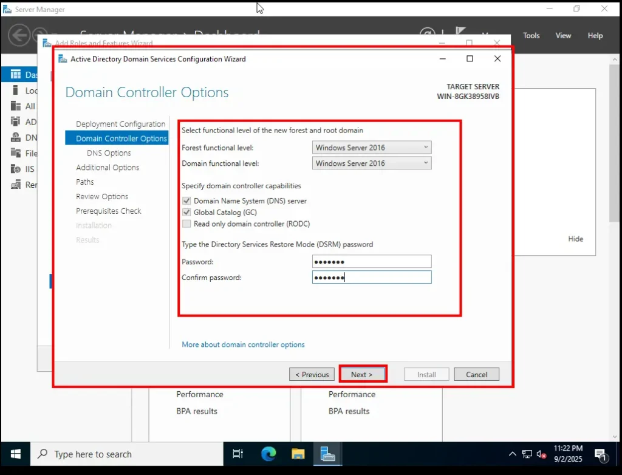
Task: Click right BPA results entry
Action: pyautogui.click(x=349, y=411)
